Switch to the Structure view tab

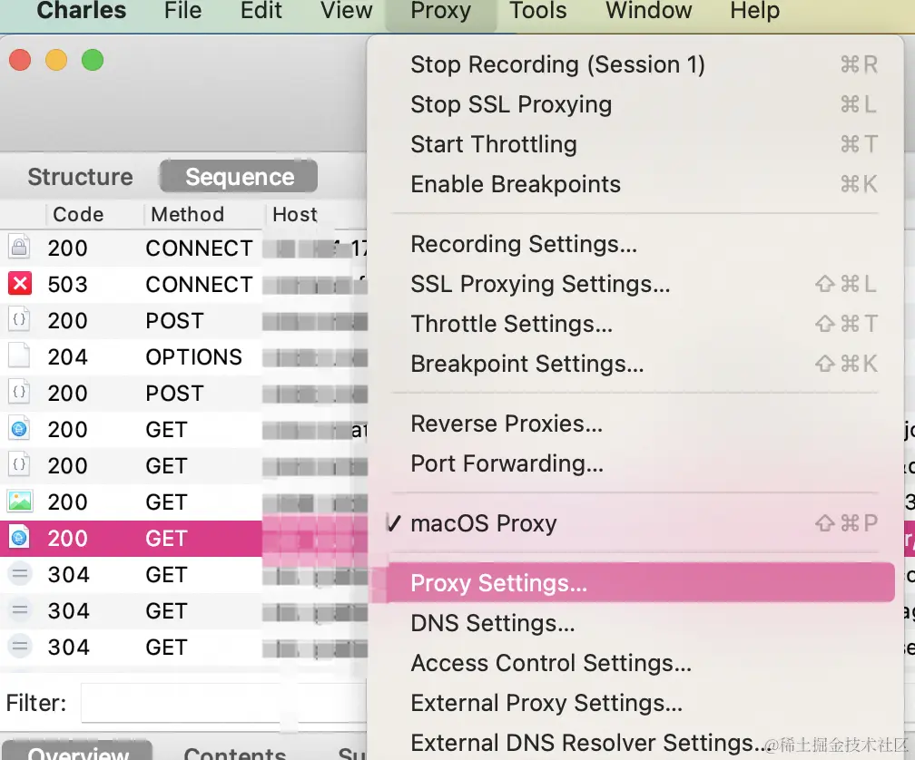click(81, 177)
